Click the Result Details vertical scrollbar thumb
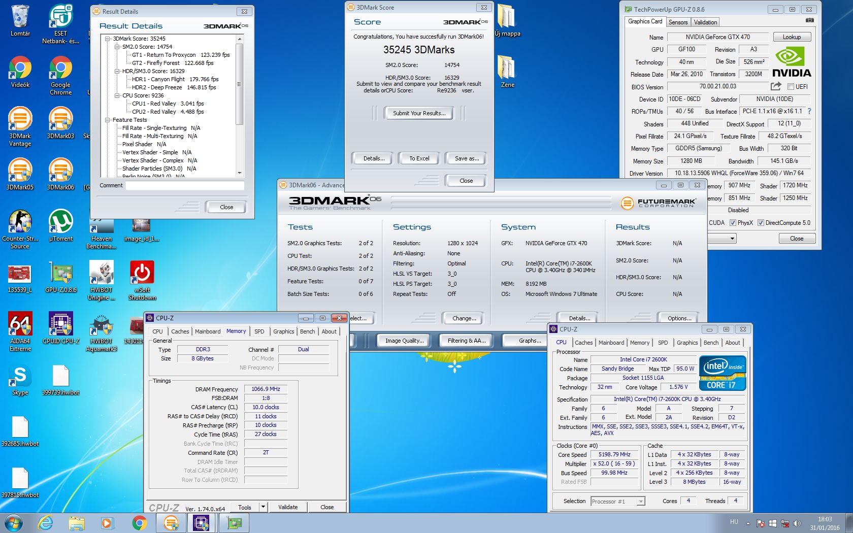The image size is (853, 533). click(x=239, y=84)
